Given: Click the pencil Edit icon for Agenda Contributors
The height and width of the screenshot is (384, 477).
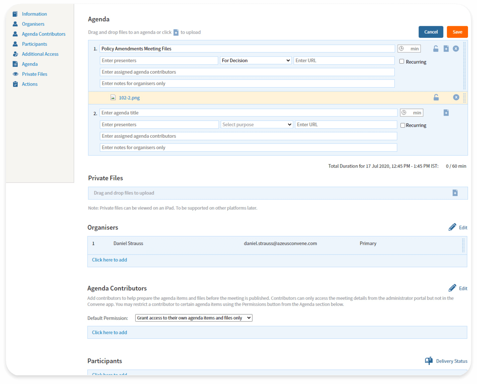Looking at the screenshot, I should coord(453,288).
